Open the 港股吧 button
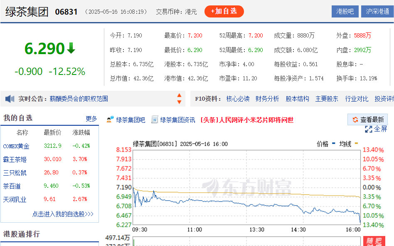This screenshot has width=394, height=246. pyautogui.click(x=345, y=11)
